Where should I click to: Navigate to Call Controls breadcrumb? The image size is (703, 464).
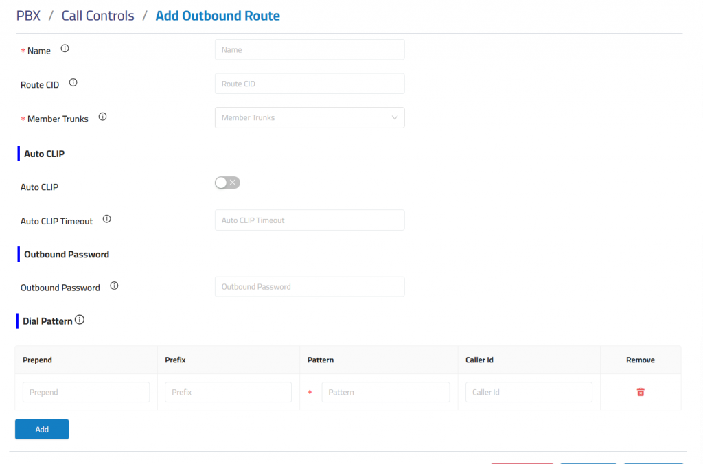click(97, 16)
